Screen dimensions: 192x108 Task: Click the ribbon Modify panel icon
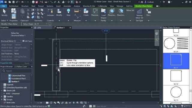click(59, 13)
